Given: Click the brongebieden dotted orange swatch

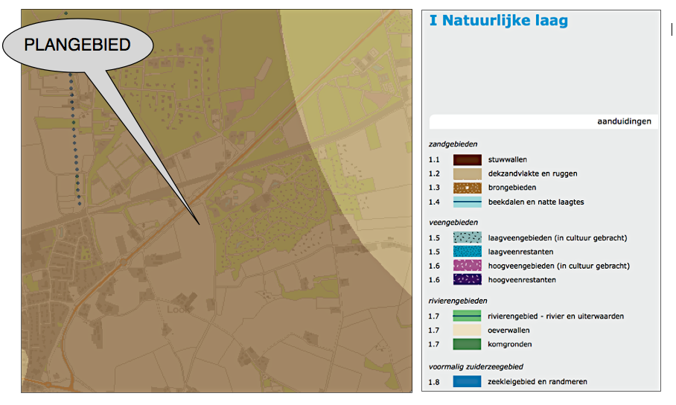Looking at the screenshot, I should tap(468, 188).
